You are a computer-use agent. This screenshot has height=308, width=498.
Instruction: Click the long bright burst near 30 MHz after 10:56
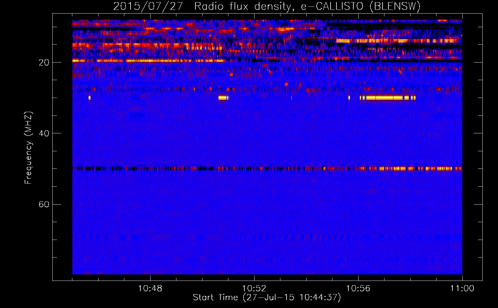[388, 98]
